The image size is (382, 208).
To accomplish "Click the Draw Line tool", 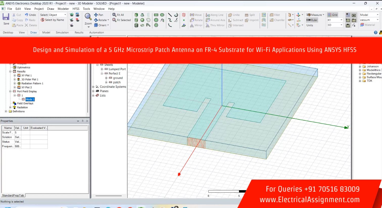I will click(x=170, y=15).
